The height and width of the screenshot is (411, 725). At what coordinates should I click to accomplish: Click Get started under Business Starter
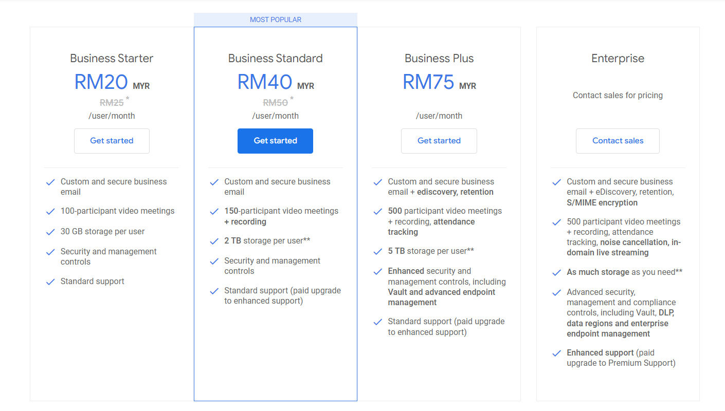(112, 141)
